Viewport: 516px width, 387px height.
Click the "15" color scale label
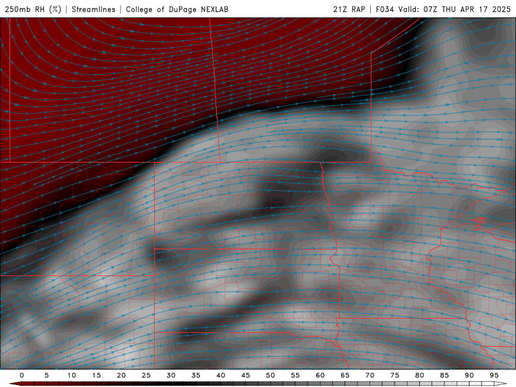pyautogui.click(x=96, y=375)
